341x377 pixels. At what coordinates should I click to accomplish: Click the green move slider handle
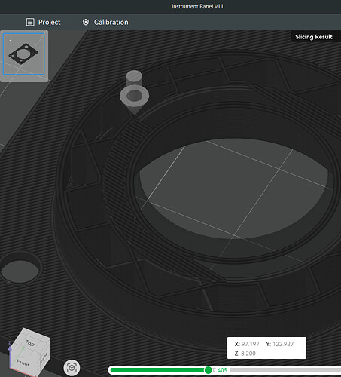(208, 370)
